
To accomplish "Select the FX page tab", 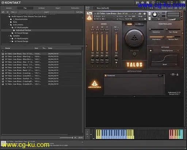I will pos(140,24).
